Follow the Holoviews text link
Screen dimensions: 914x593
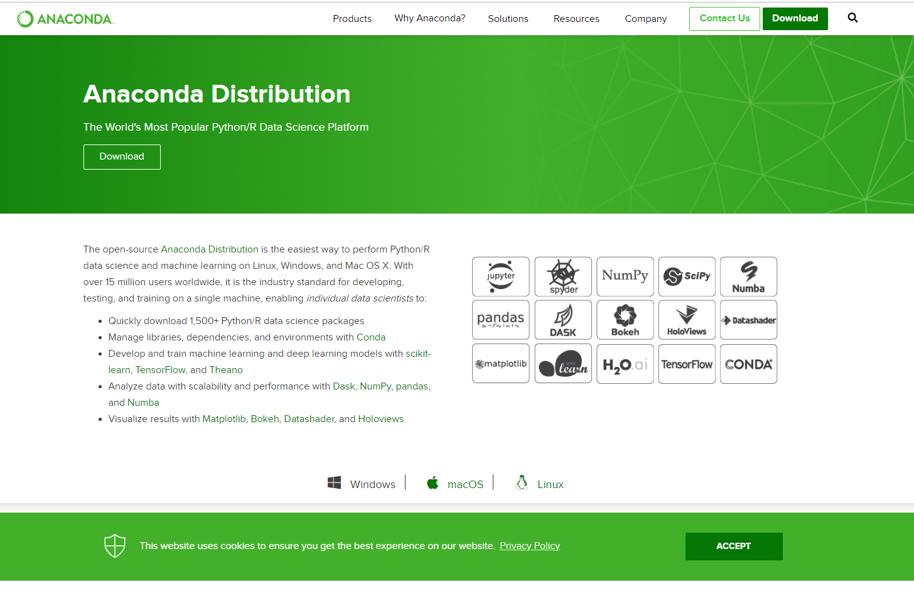381,419
